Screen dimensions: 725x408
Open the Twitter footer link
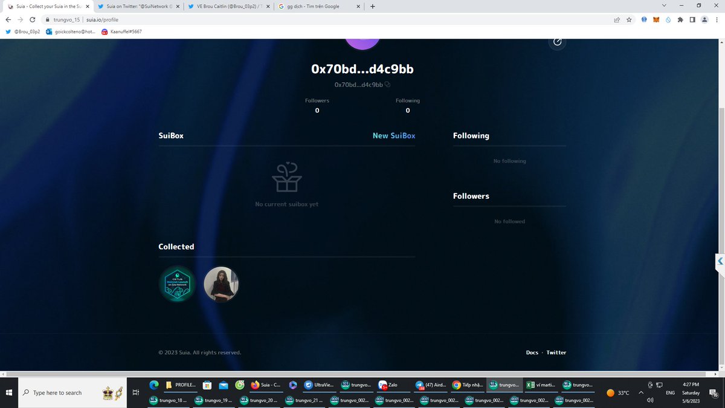[556, 352]
